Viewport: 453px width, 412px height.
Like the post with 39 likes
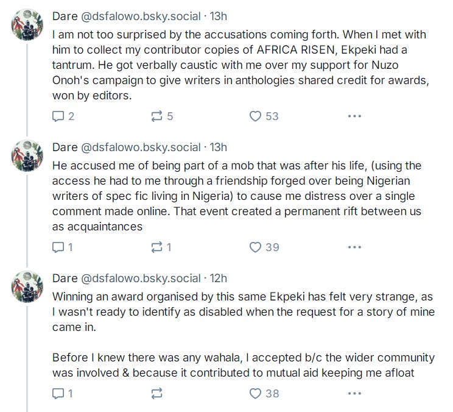(256, 247)
